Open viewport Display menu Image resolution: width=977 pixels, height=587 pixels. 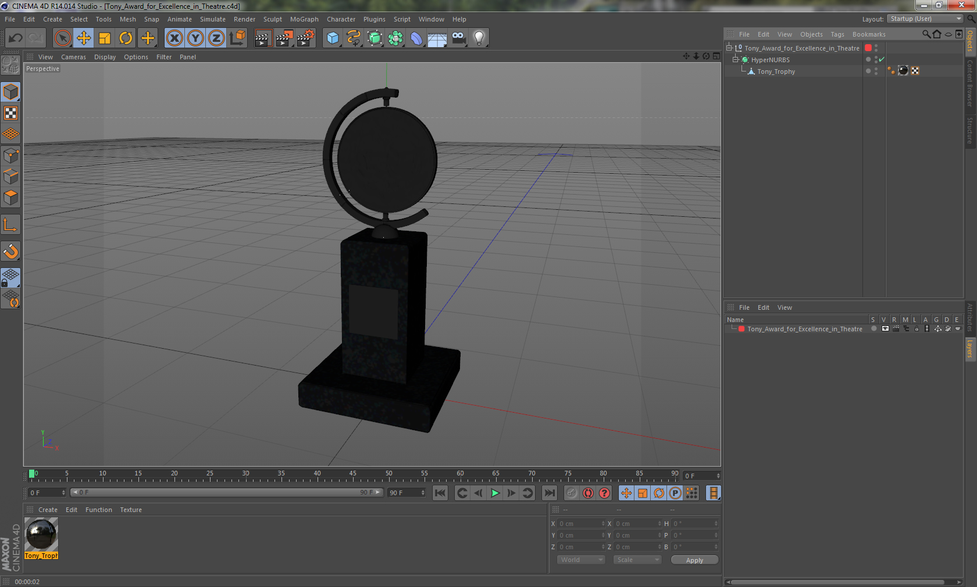point(105,57)
